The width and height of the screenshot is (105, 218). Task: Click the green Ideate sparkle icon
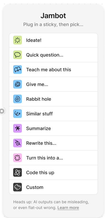(17, 40)
